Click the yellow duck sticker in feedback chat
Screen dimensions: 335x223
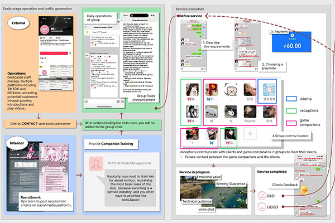[304, 190]
